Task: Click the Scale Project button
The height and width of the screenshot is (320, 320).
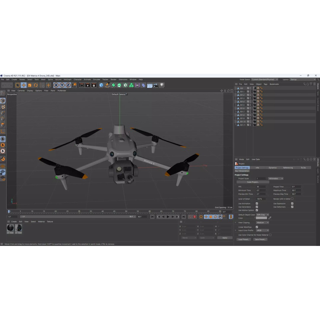Action: [x=253, y=182]
